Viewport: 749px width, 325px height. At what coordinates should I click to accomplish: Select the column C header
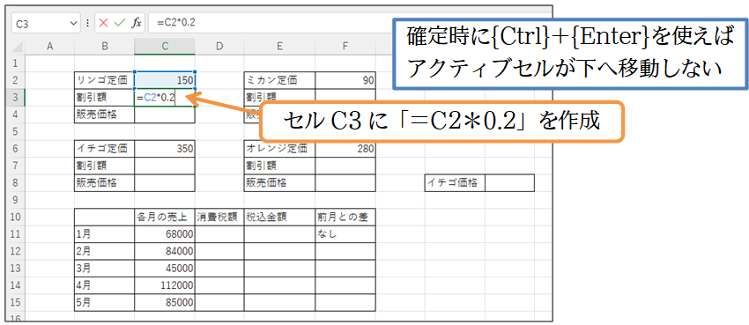165,47
